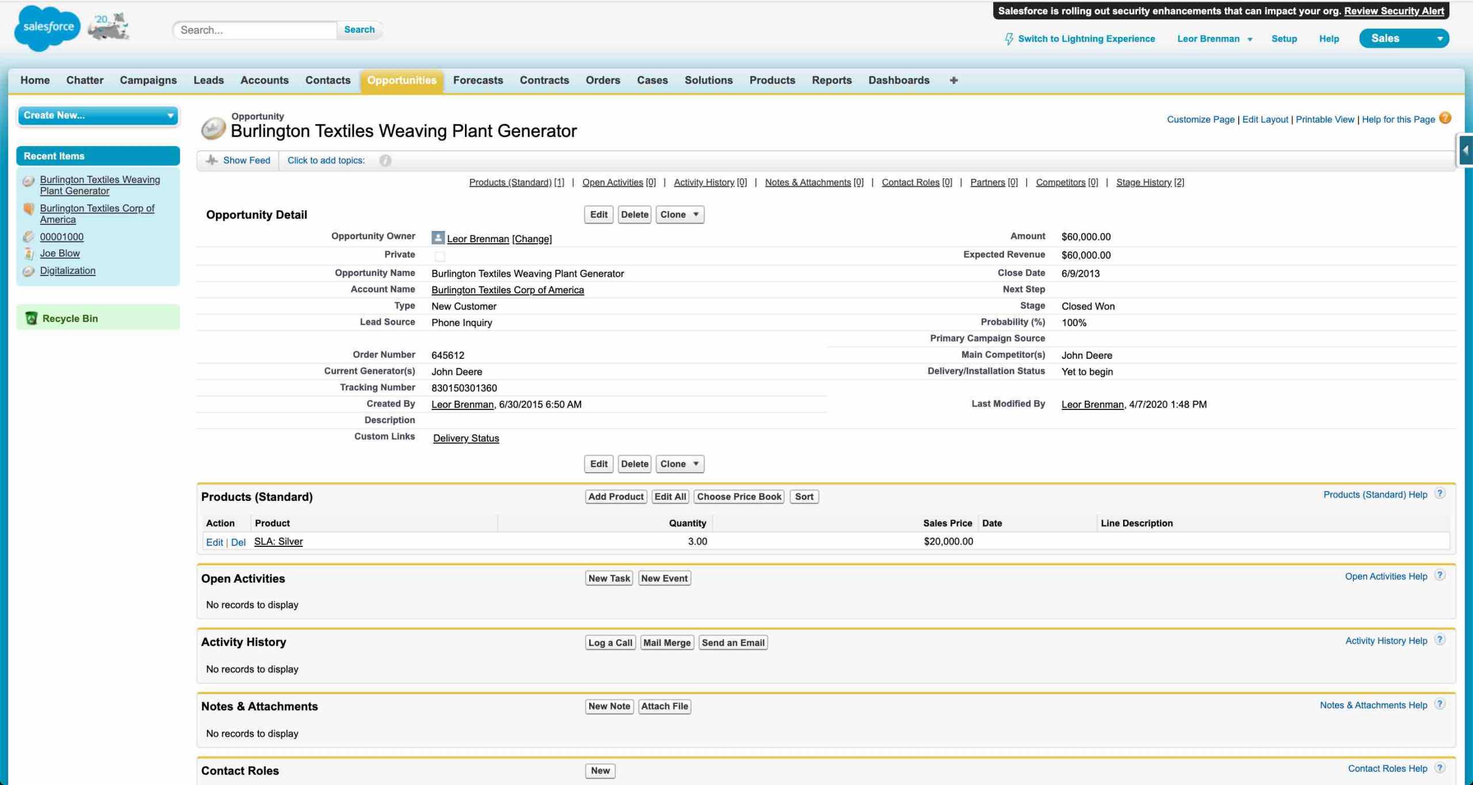This screenshot has width=1473, height=785.
Task: Click the Sort button in Products
Action: click(x=804, y=497)
